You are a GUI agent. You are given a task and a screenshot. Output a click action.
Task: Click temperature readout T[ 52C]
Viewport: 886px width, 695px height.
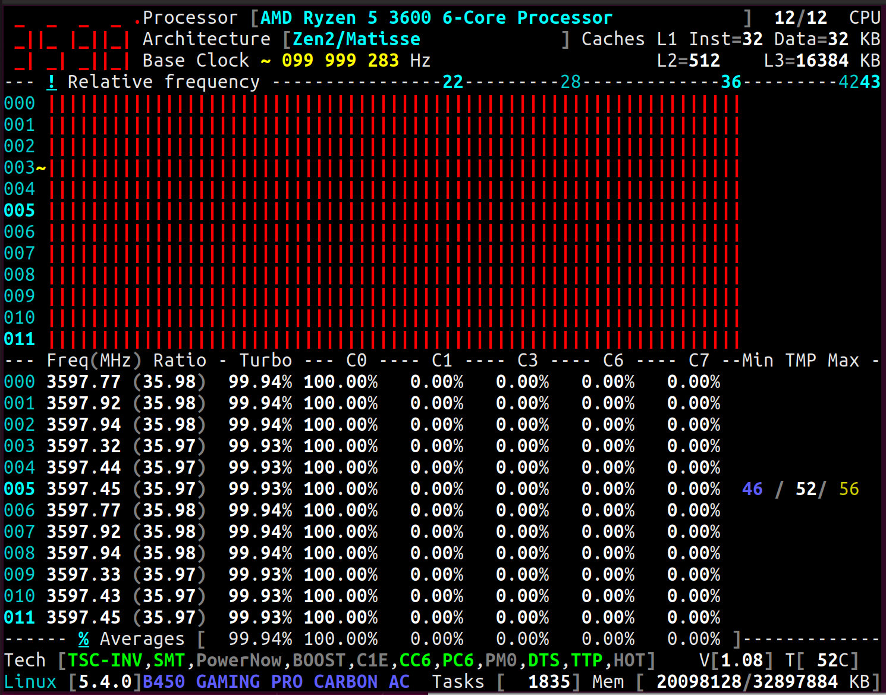(x=822, y=660)
